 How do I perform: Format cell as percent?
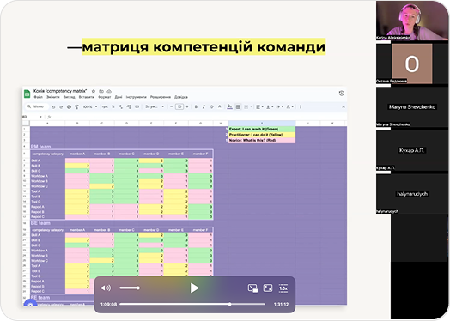[113, 106]
